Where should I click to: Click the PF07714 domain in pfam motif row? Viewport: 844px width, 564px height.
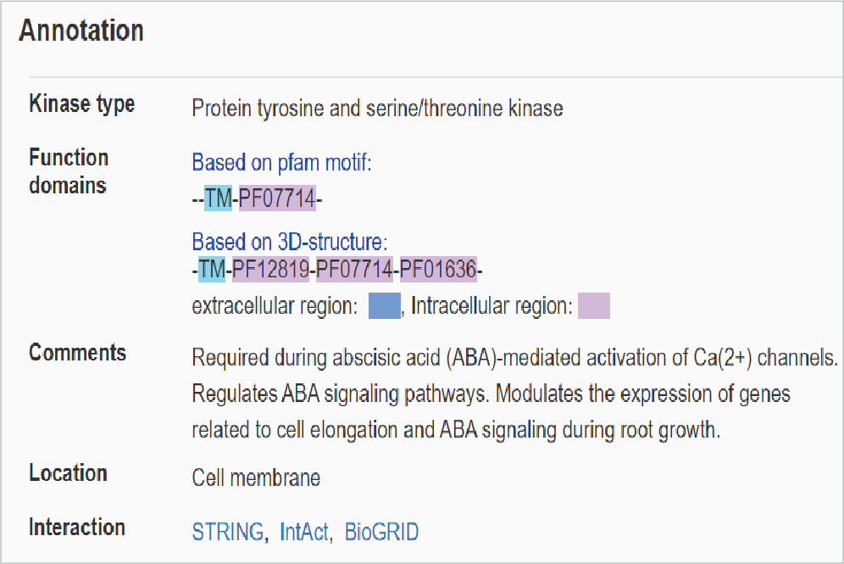pos(277,198)
